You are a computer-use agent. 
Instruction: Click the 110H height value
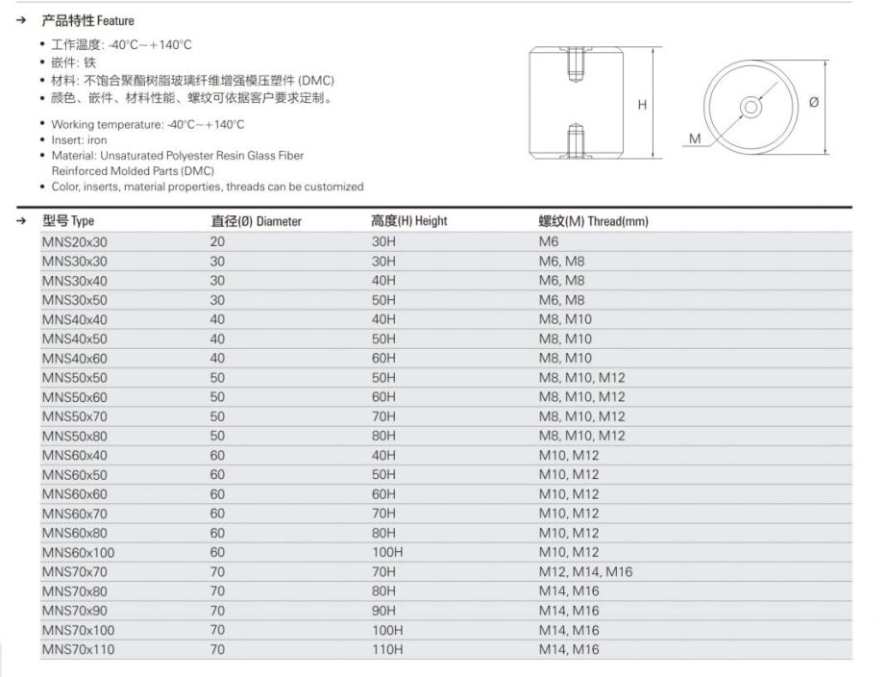(387, 650)
